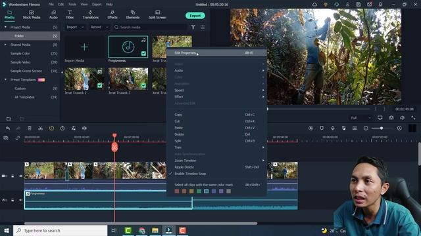
Task: Choose Edit Properties in context menu
Action: tap(216, 53)
